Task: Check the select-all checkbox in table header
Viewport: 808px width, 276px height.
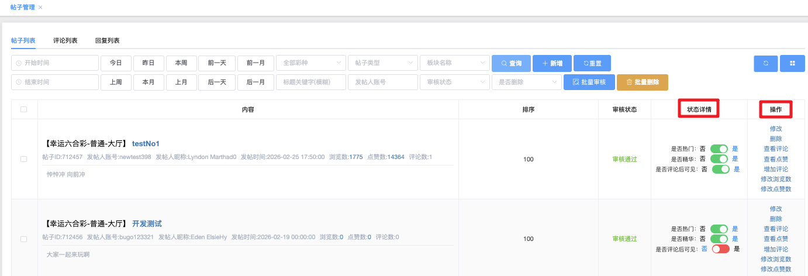Action: [x=24, y=109]
